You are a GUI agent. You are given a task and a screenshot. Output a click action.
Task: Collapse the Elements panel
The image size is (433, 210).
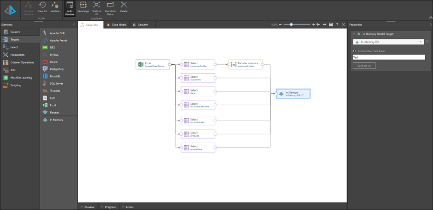pyautogui.click(x=74, y=25)
